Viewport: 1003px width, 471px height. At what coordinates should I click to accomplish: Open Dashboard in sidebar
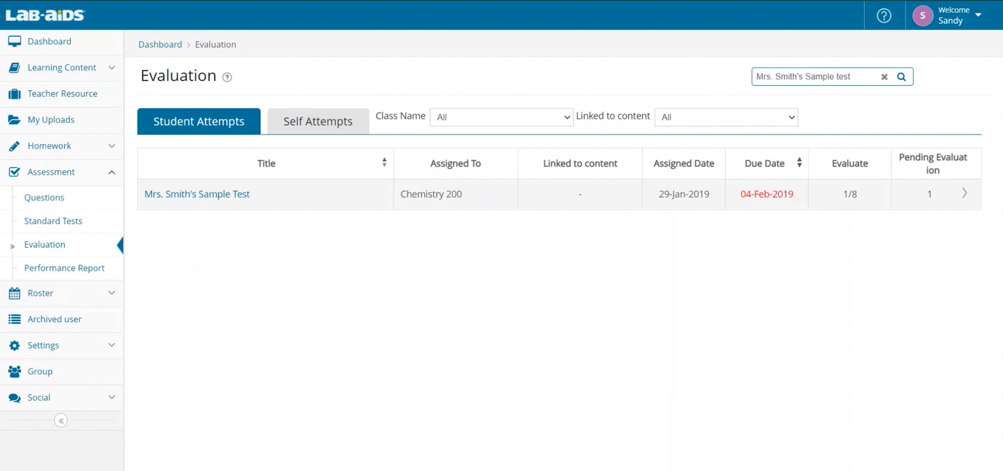click(49, 41)
